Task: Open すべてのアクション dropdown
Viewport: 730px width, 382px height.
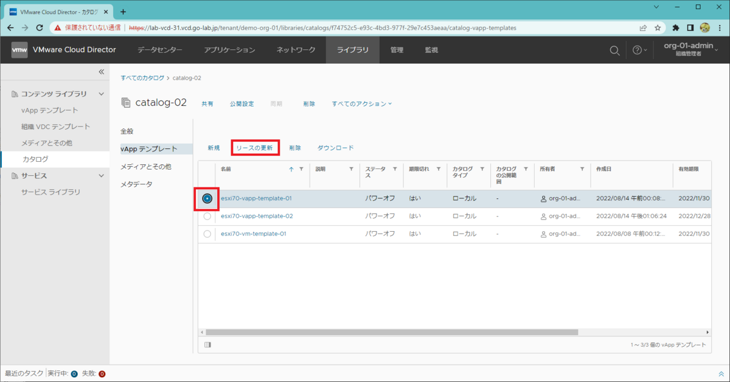Action: tap(362, 103)
